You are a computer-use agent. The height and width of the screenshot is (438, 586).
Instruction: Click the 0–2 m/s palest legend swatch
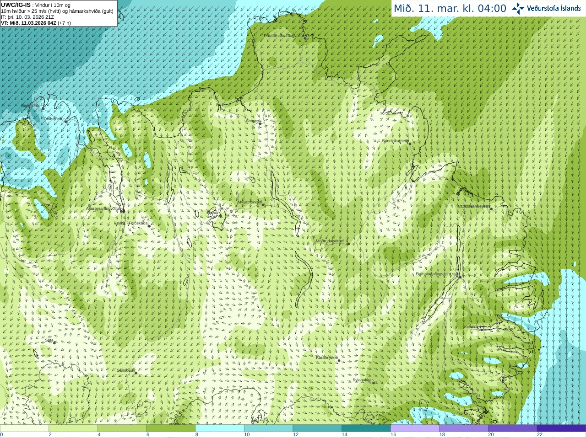click(x=24, y=428)
